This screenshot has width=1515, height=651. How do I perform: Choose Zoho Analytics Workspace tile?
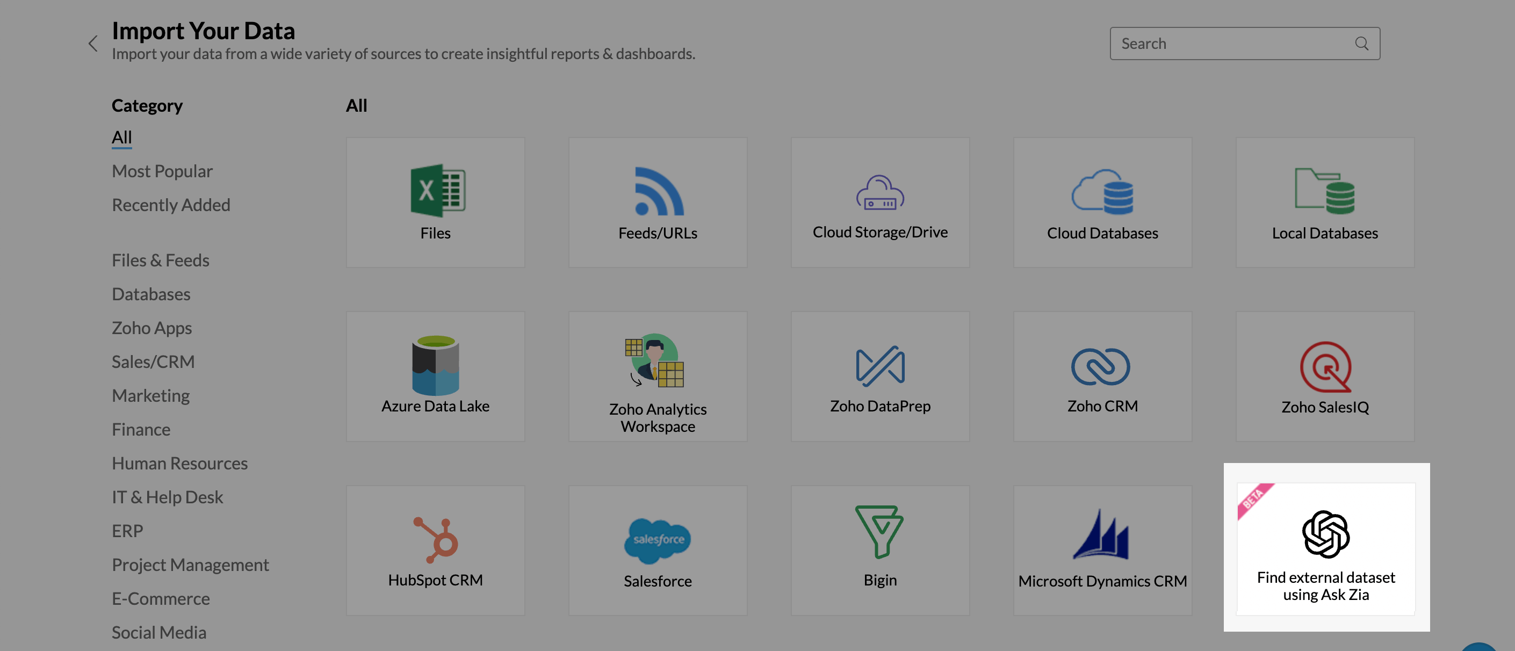click(x=658, y=377)
